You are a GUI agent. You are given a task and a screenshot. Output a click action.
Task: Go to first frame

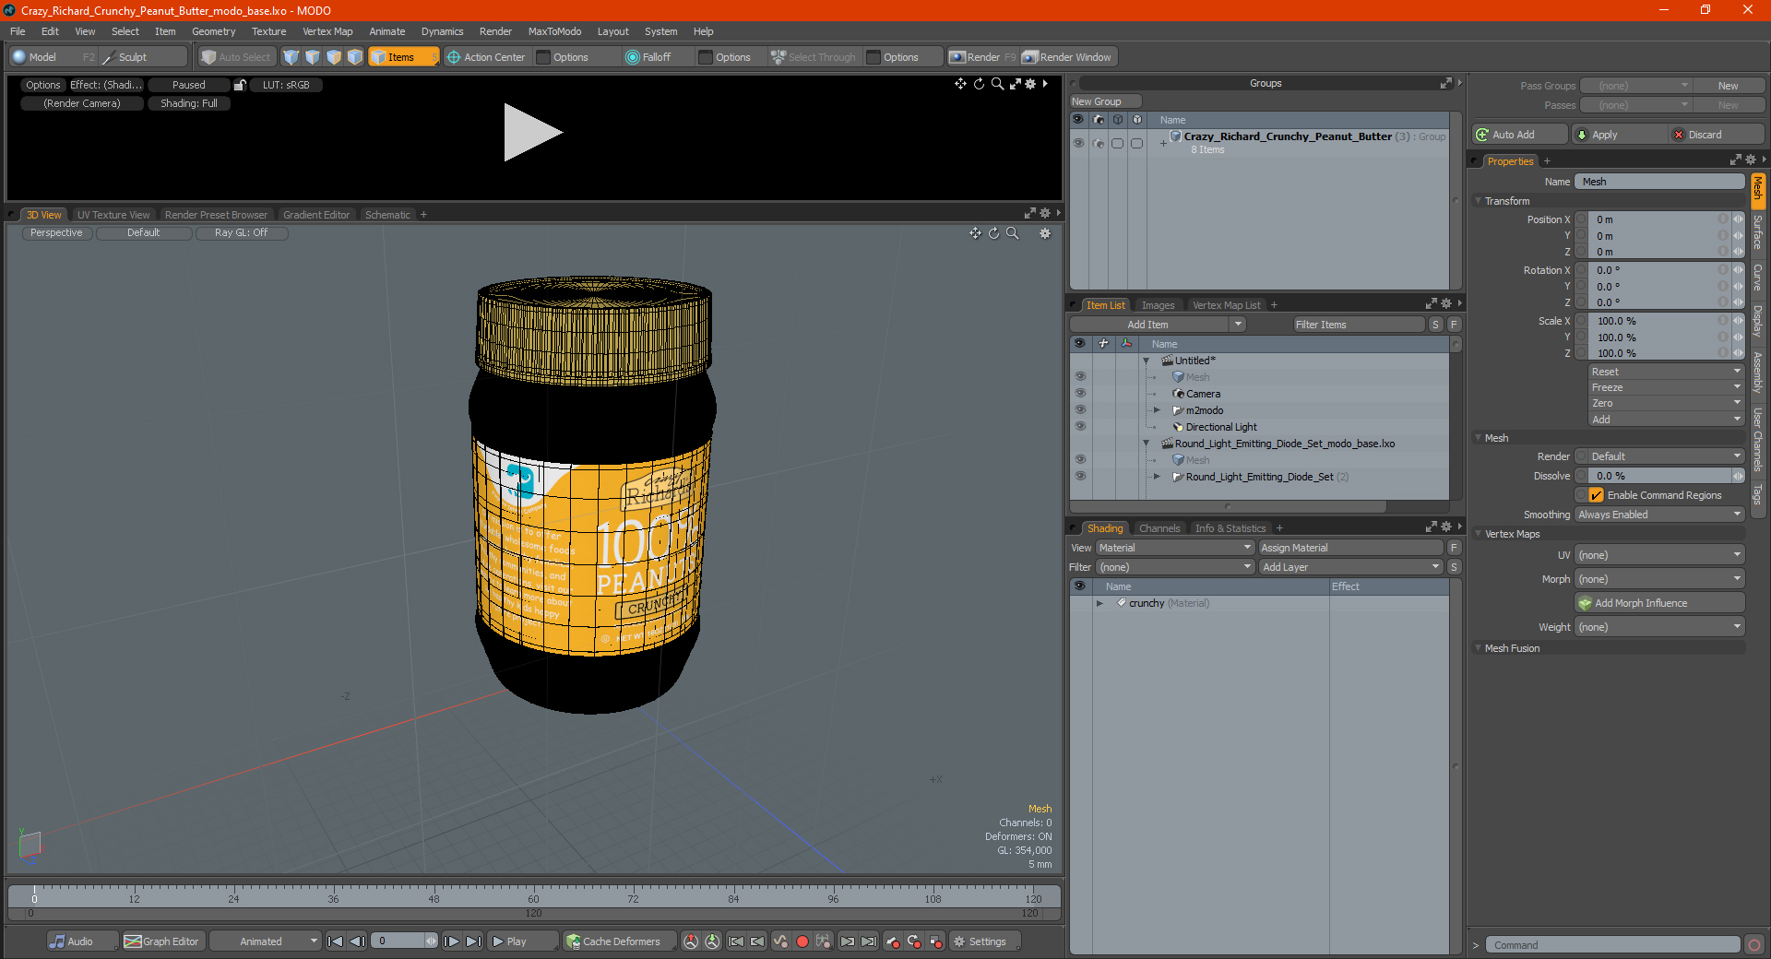click(x=336, y=941)
